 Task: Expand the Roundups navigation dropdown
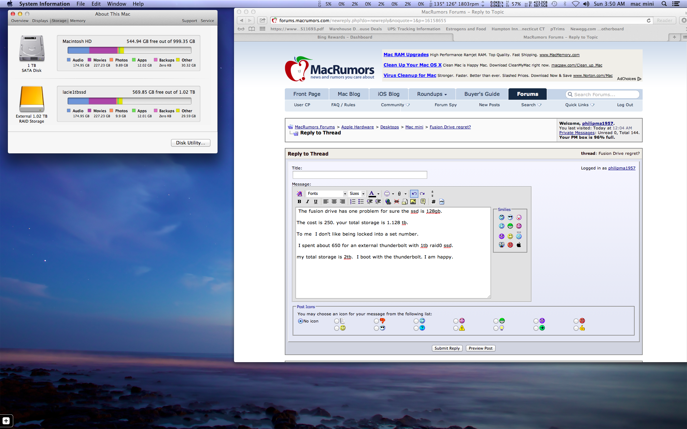coord(432,94)
